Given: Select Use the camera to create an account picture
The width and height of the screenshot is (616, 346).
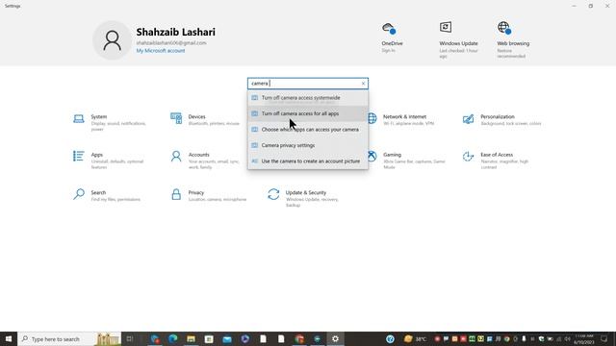Looking at the screenshot, I should point(308,161).
